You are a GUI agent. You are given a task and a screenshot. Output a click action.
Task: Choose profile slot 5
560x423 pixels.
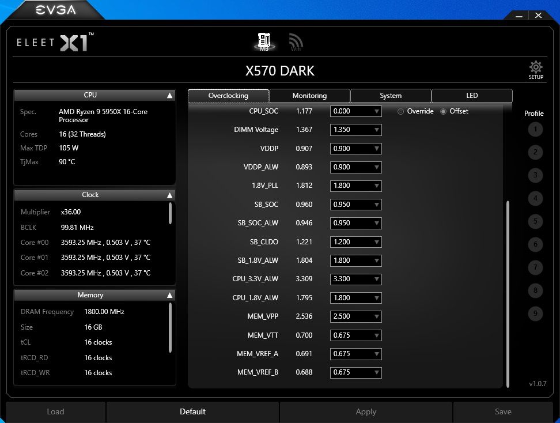tap(535, 221)
